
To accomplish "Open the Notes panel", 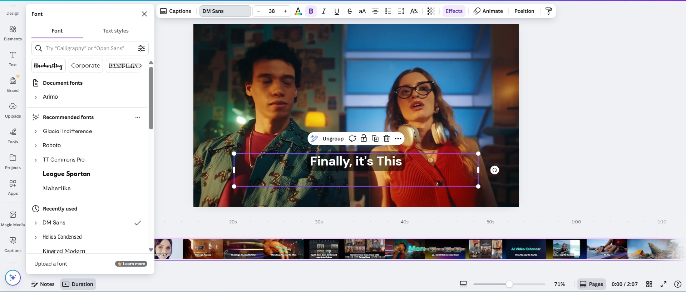I will tap(43, 284).
